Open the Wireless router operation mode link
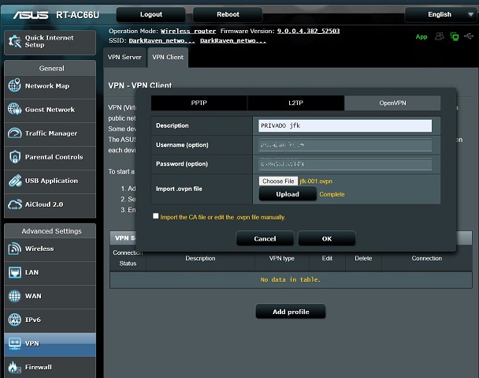The height and width of the screenshot is (378, 479). pos(188,31)
